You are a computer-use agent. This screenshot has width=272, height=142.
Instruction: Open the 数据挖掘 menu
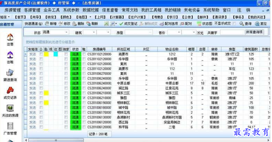point(91,10)
